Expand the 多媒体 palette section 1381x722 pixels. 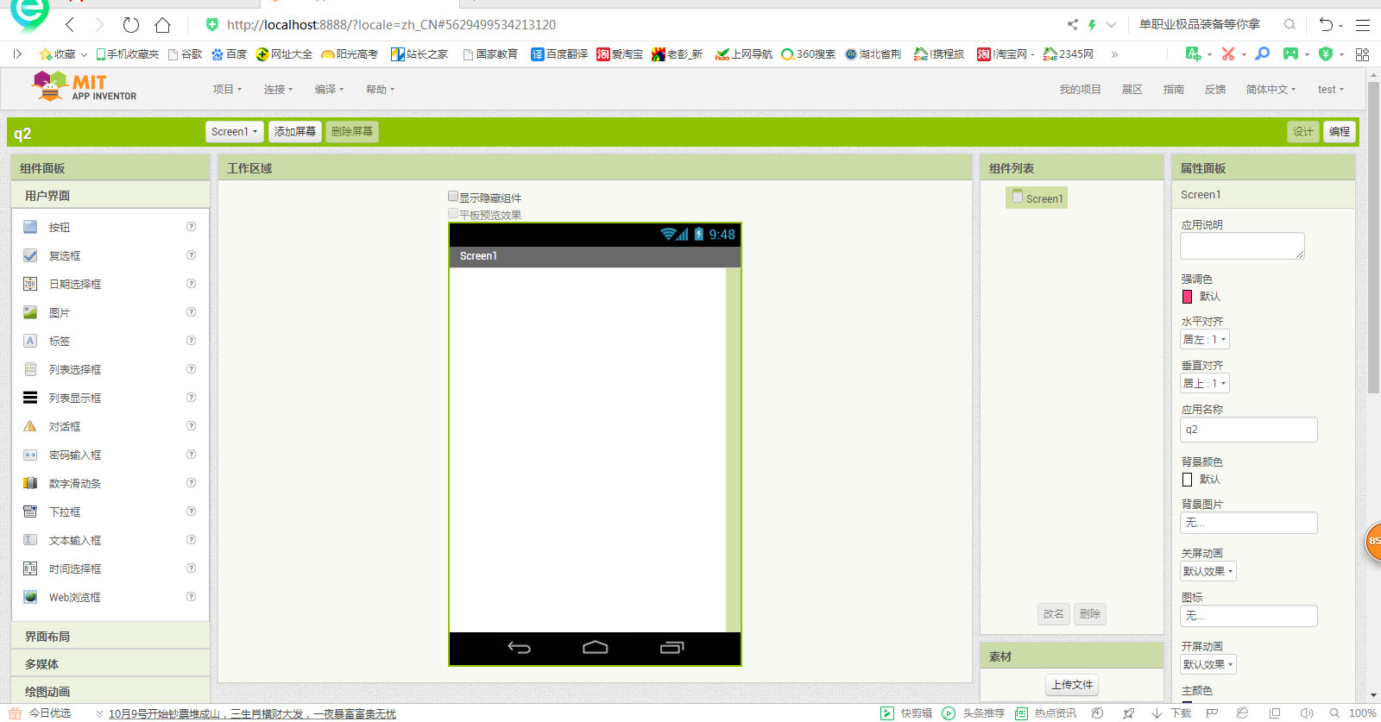(110, 664)
